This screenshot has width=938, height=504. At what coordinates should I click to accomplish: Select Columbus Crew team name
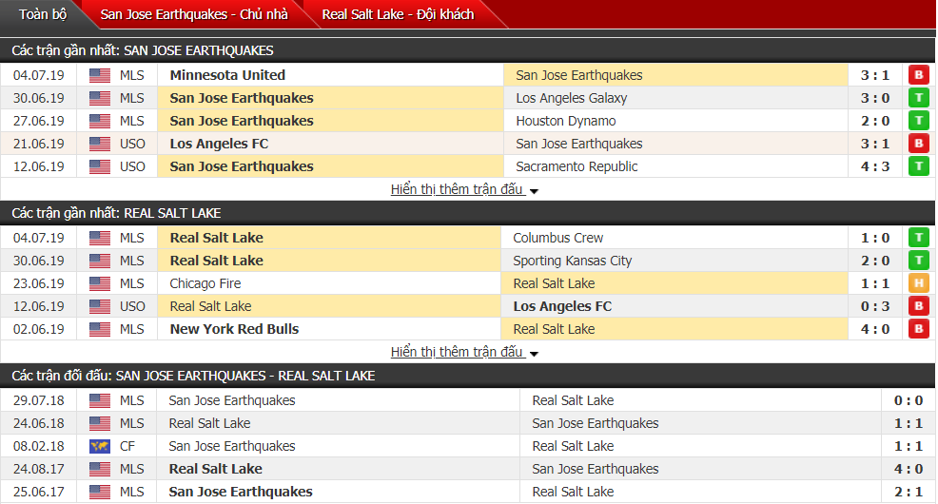click(558, 238)
